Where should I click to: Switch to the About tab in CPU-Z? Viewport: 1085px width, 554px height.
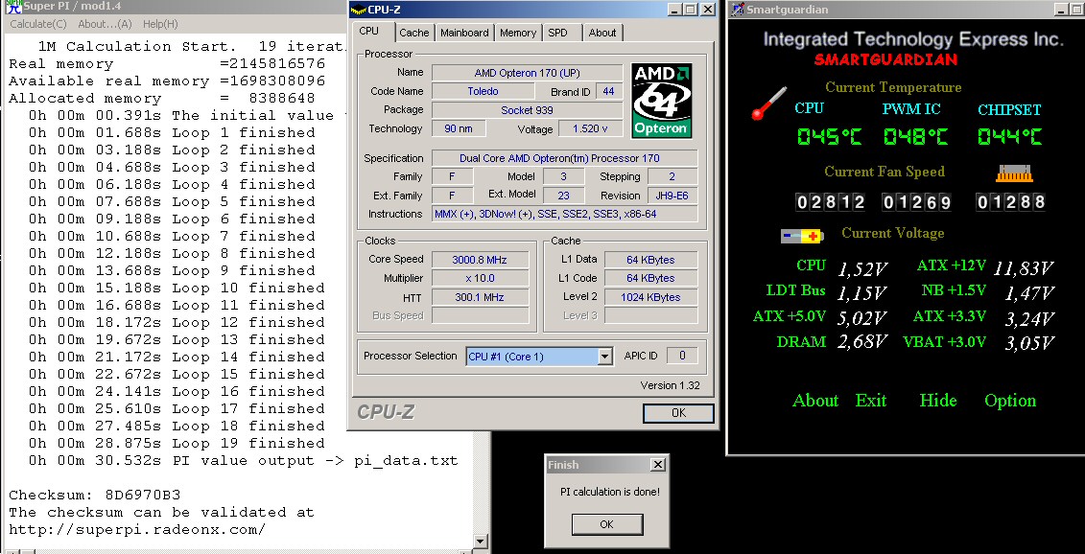click(x=602, y=33)
